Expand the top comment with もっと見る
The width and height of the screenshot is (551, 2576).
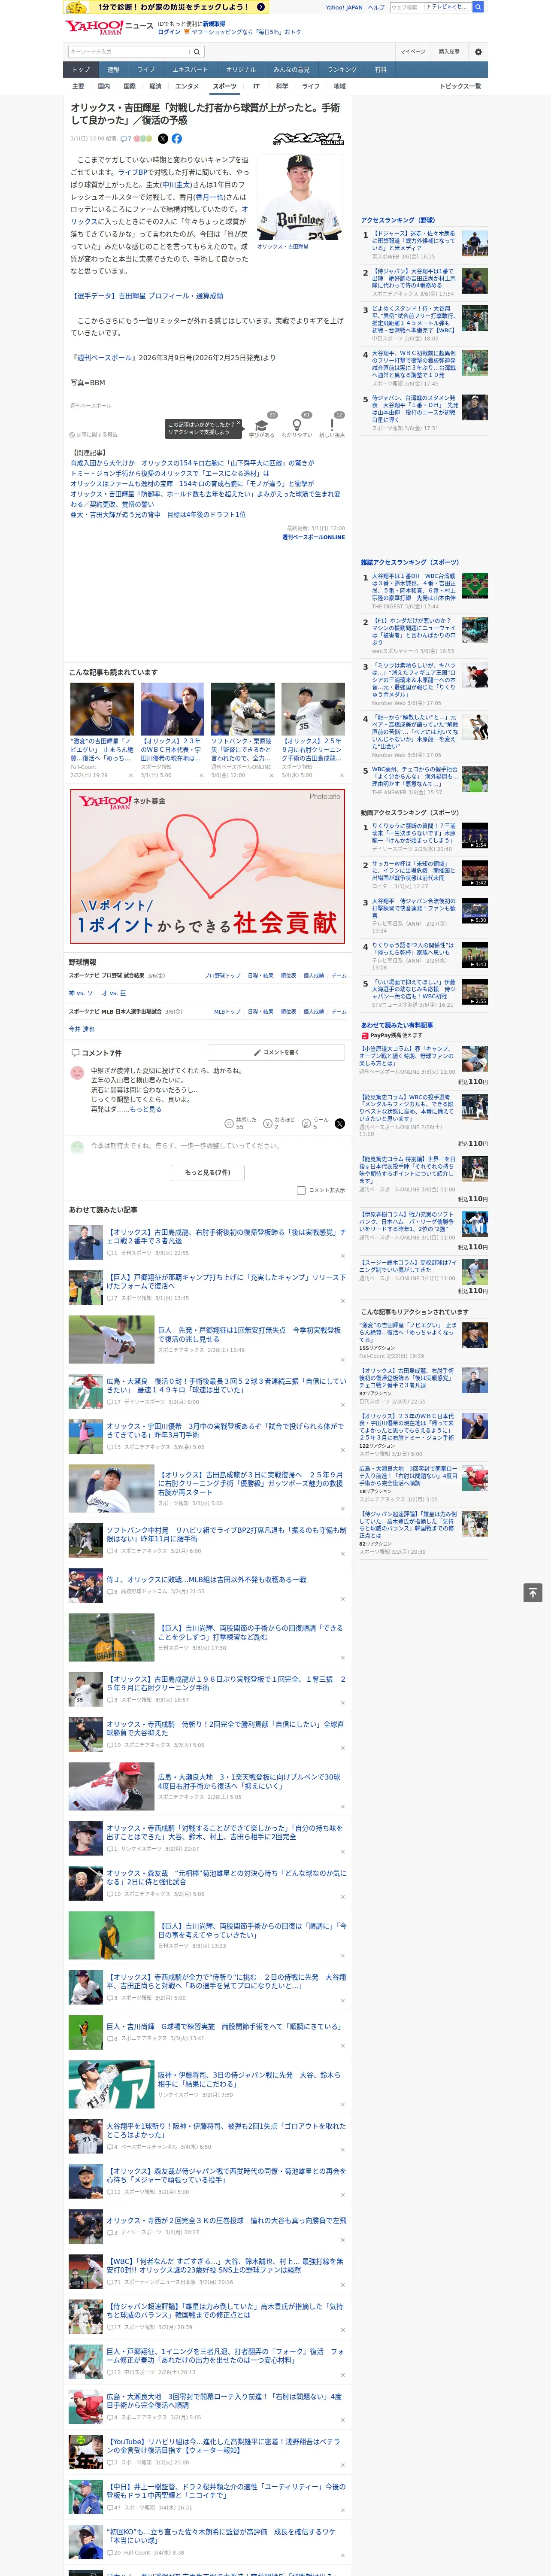coord(146,1108)
